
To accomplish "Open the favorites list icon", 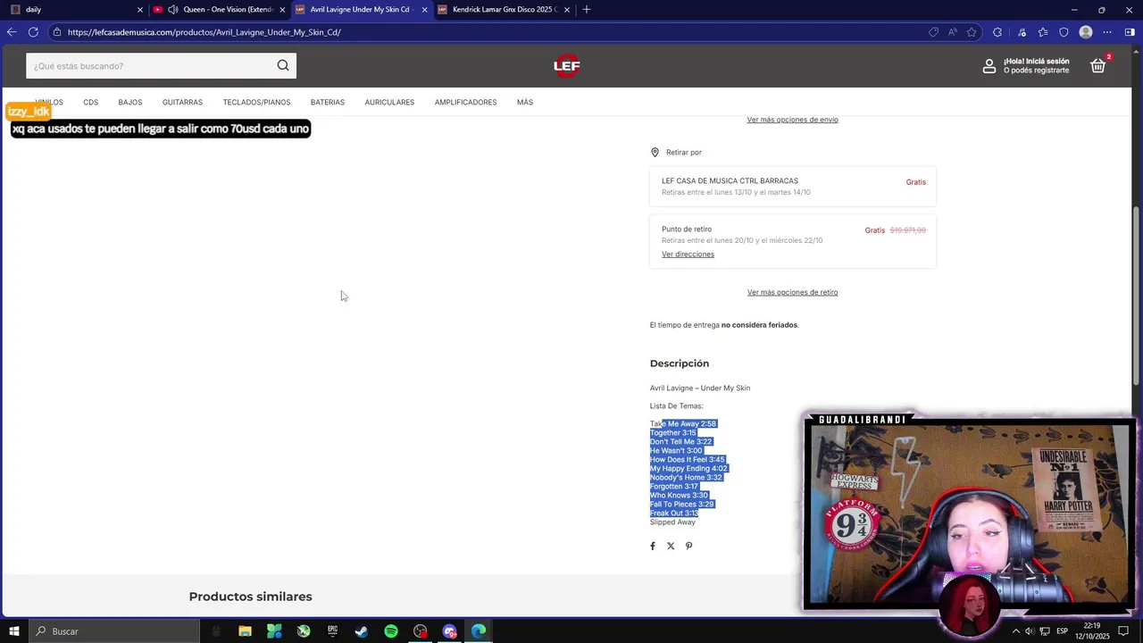I will pos(1042,32).
